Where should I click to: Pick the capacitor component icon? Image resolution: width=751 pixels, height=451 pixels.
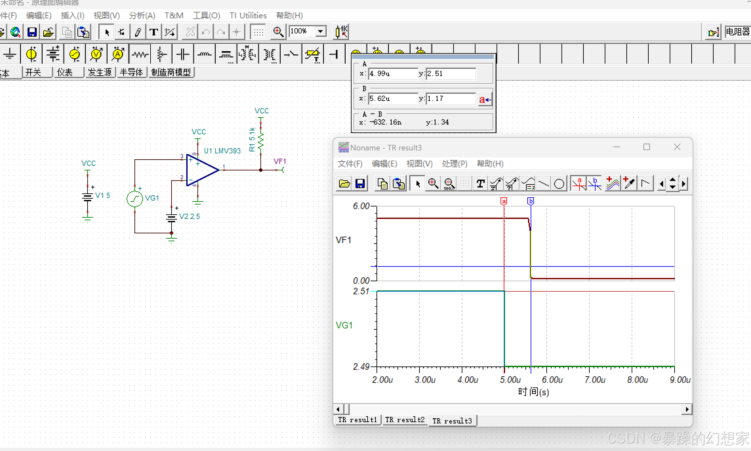[183, 54]
